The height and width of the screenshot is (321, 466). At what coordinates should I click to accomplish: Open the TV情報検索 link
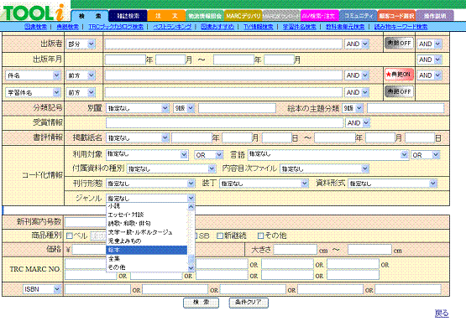click(259, 27)
